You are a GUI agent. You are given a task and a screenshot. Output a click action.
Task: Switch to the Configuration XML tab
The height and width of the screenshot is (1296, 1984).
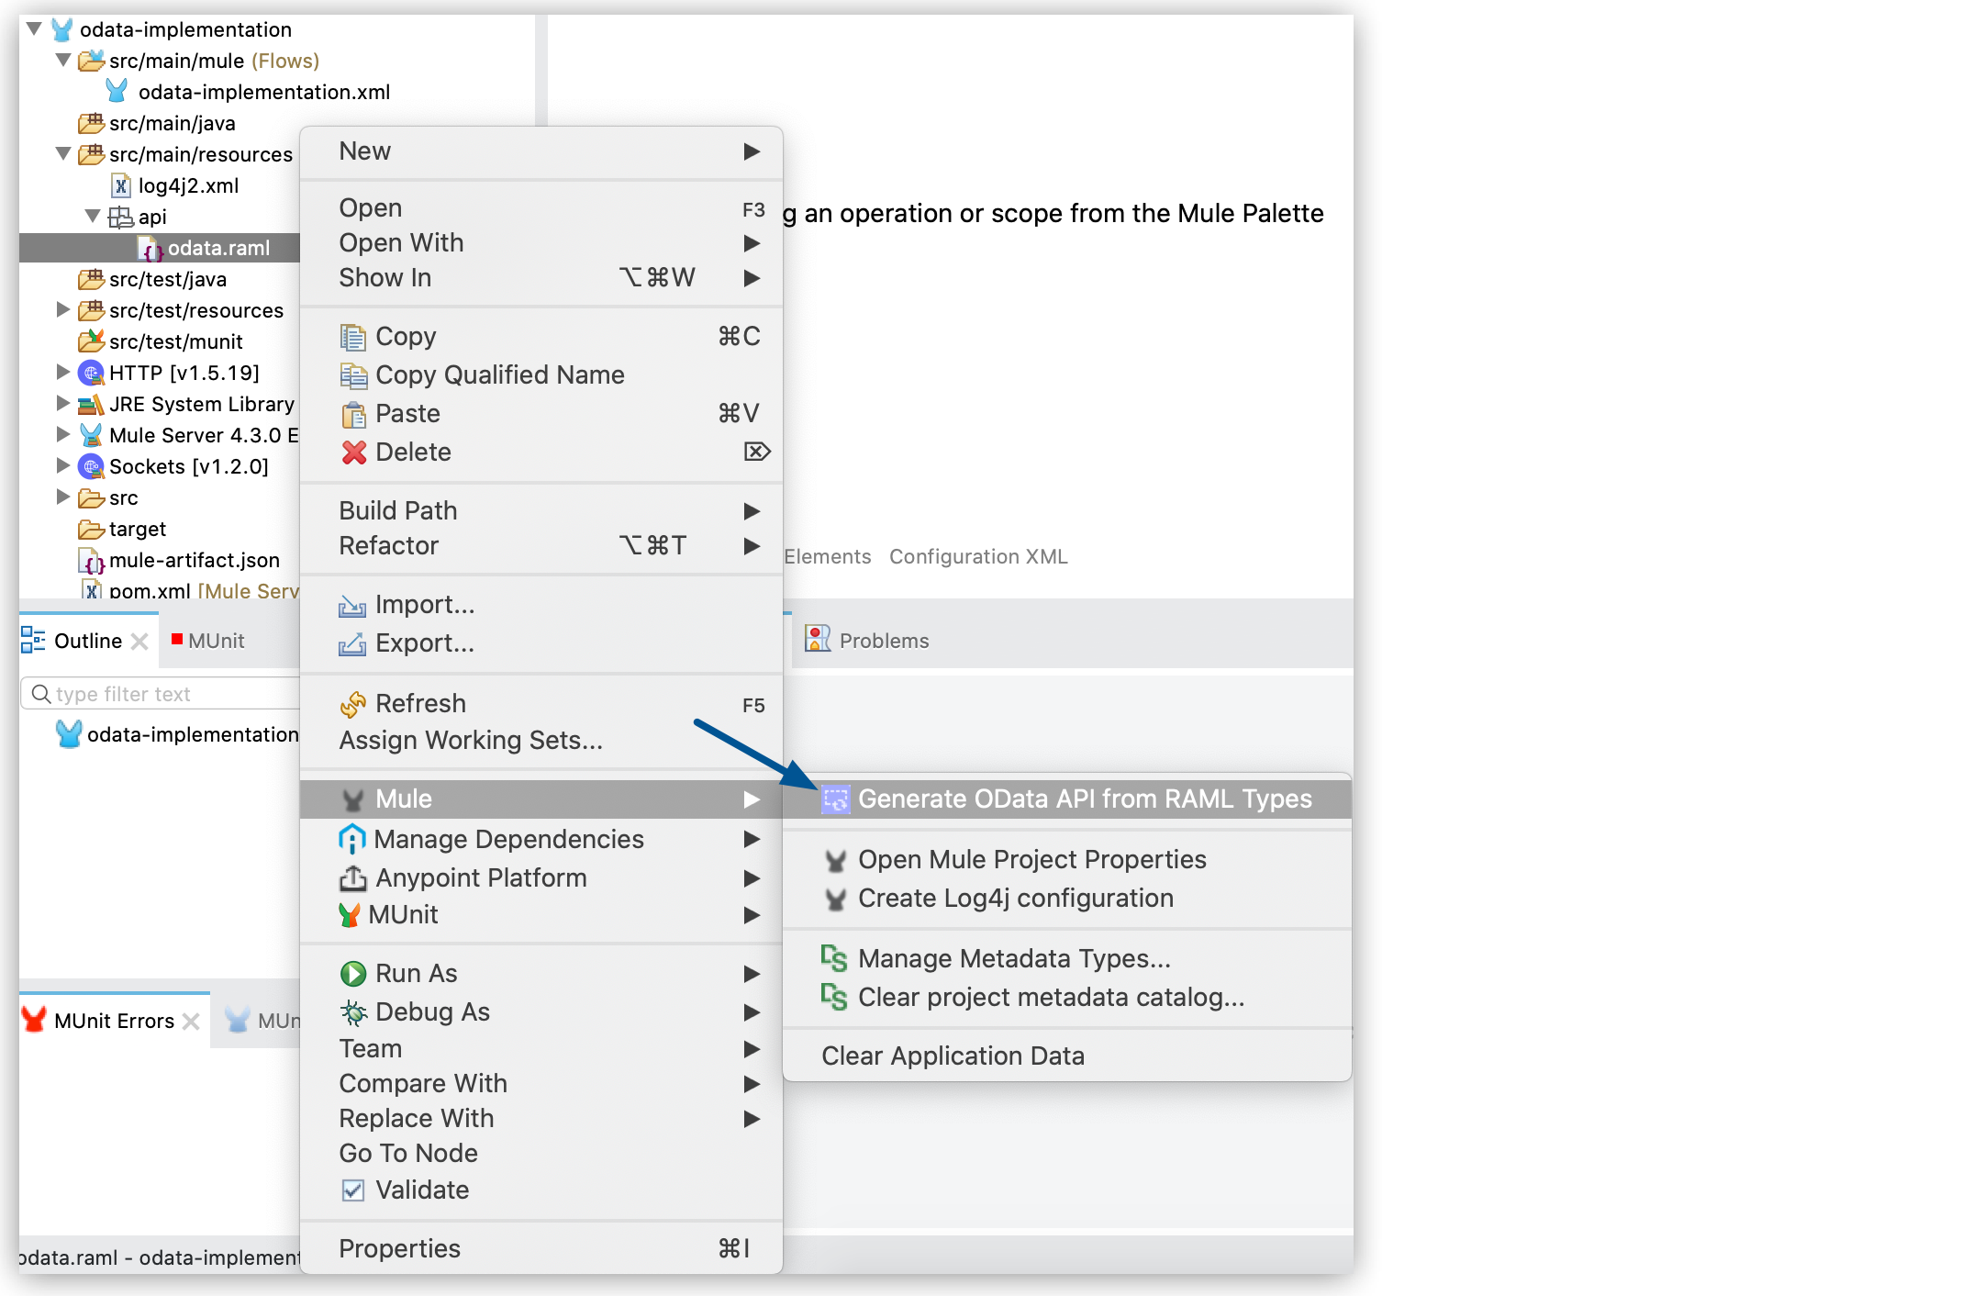pyautogui.click(x=977, y=556)
